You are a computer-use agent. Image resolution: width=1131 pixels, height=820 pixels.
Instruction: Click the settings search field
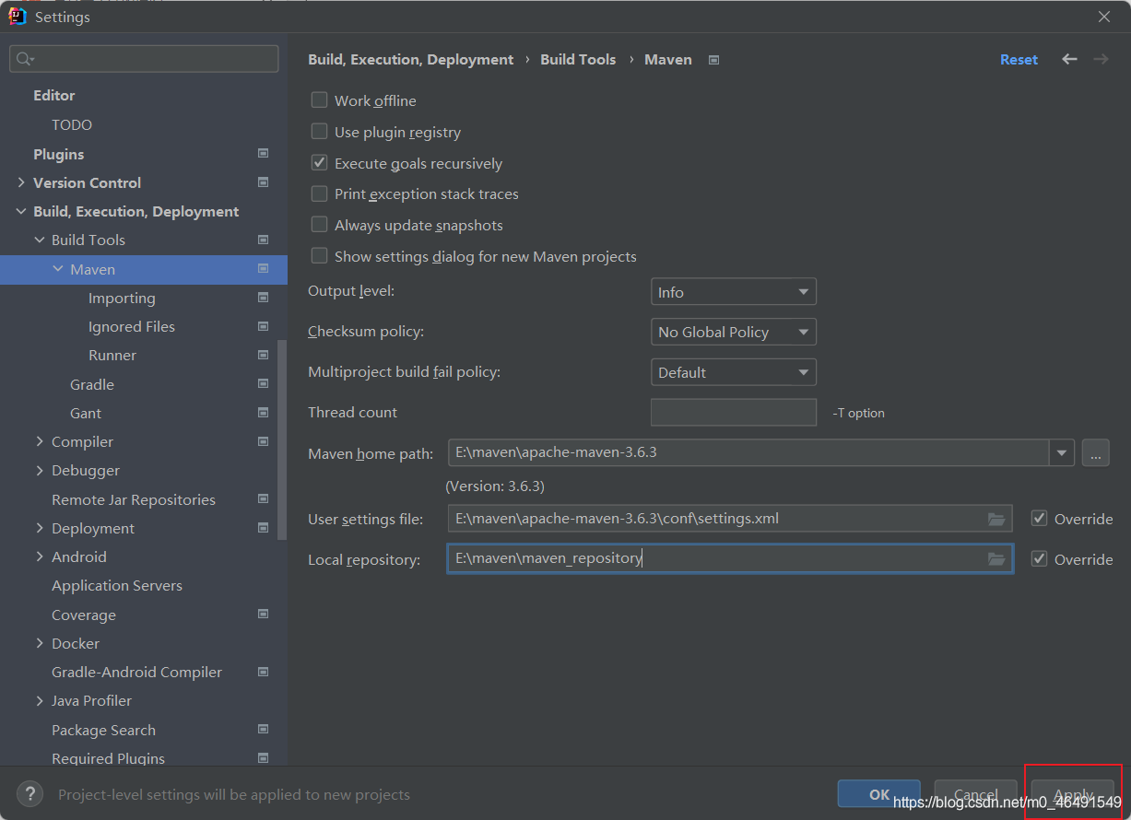[x=144, y=59]
